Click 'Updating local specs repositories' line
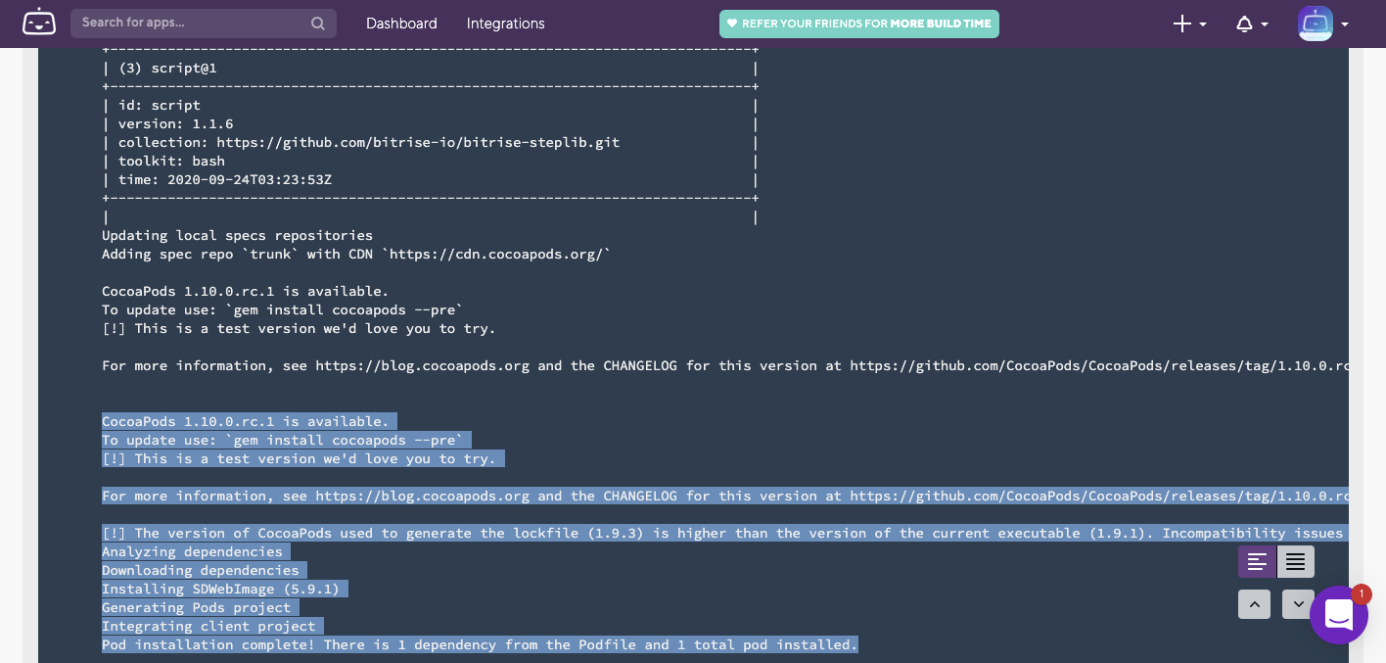 (x=237, y=236)
